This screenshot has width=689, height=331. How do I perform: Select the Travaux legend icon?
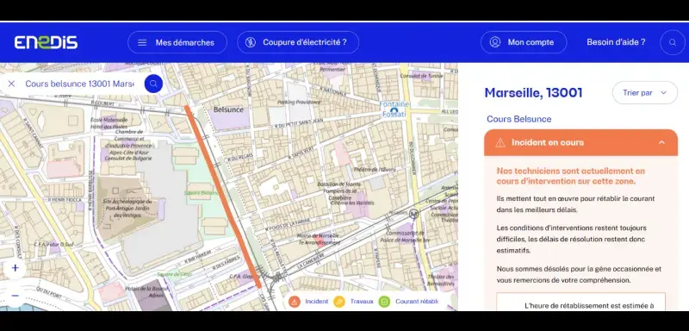pyautogui.click(x=339, y=302)
